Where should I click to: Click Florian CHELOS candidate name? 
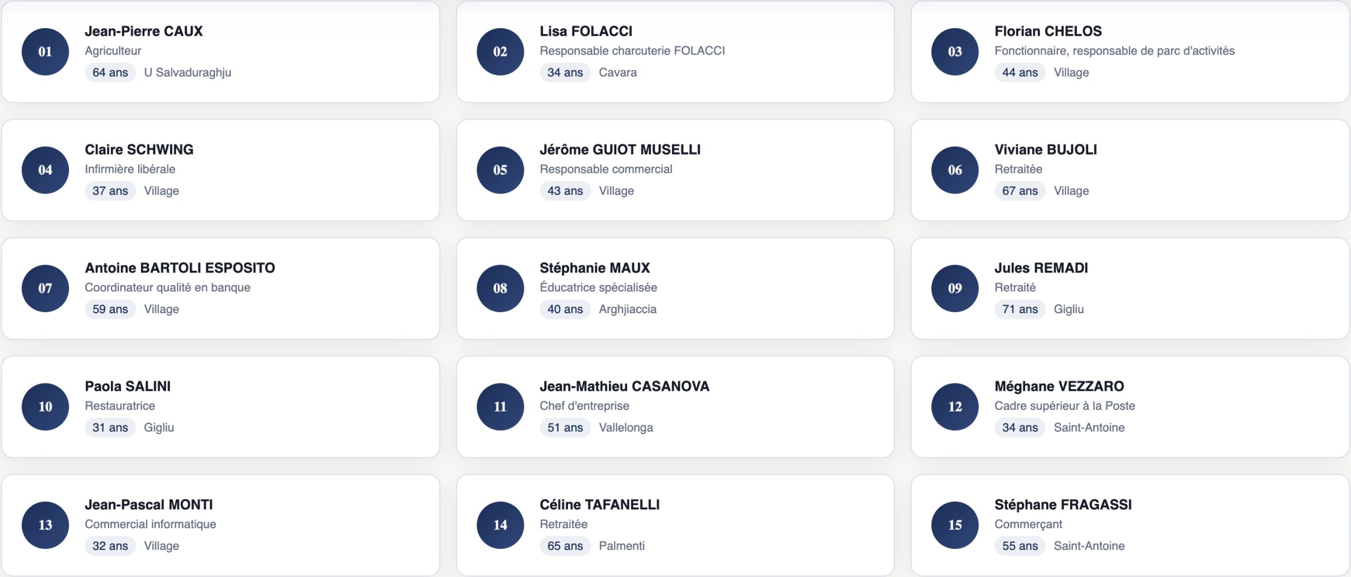(x=1048, y=31)
